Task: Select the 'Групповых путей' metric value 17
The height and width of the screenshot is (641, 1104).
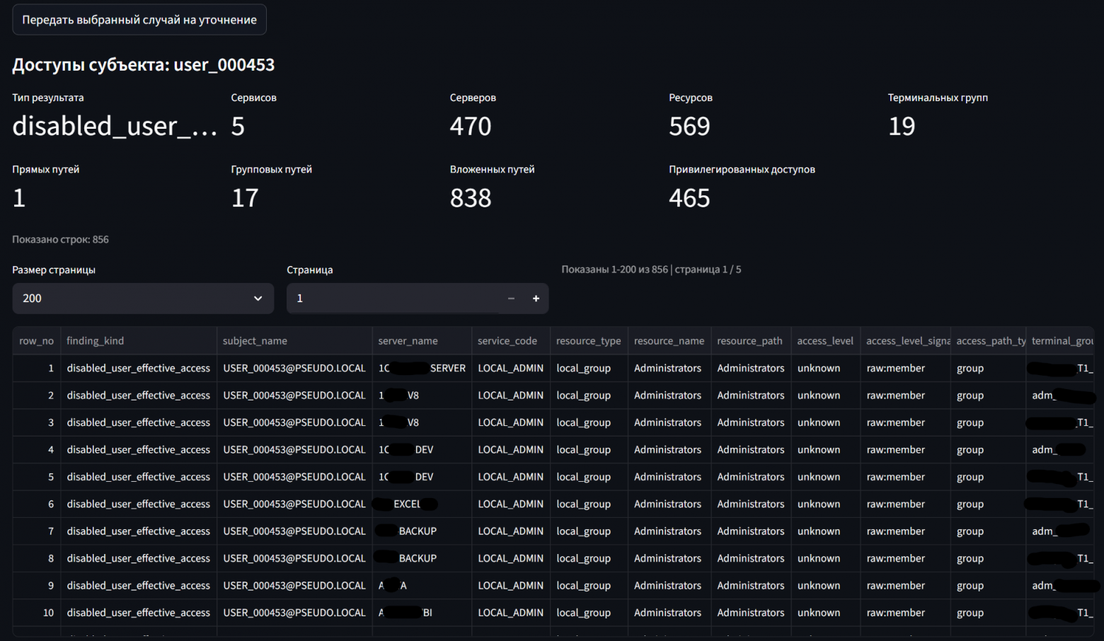Action: (245, 198)
